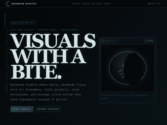Open the Contact nav link

tap(107, 4)
